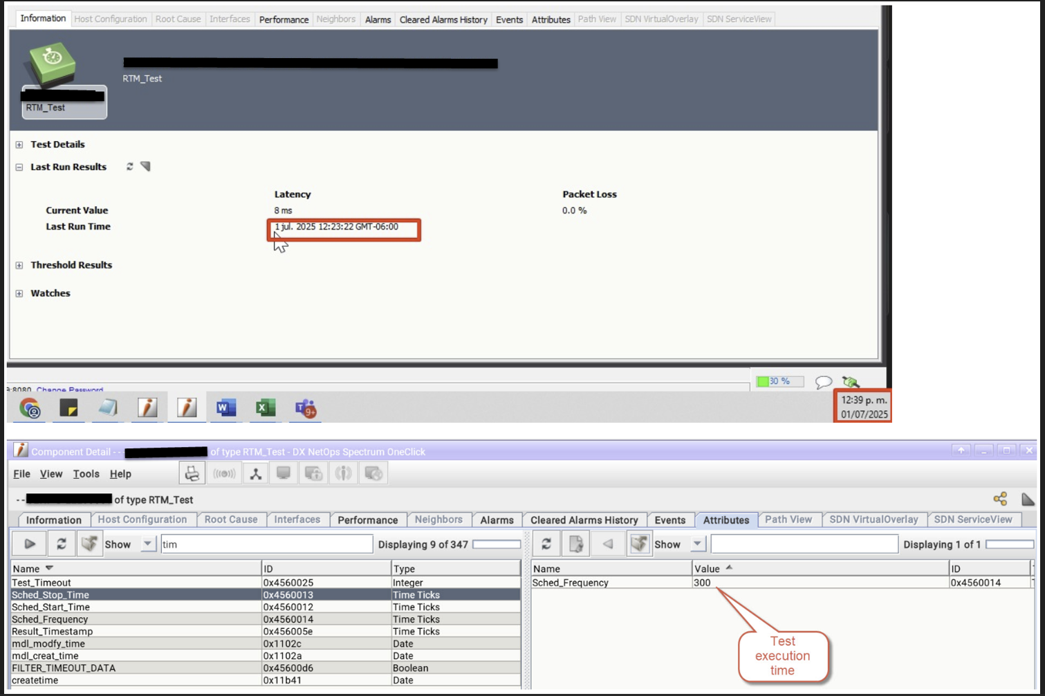Switch to the Cleared Alarms History tab in lower window
Viewport: 1045px width, 696px height.
pos(584,520)
